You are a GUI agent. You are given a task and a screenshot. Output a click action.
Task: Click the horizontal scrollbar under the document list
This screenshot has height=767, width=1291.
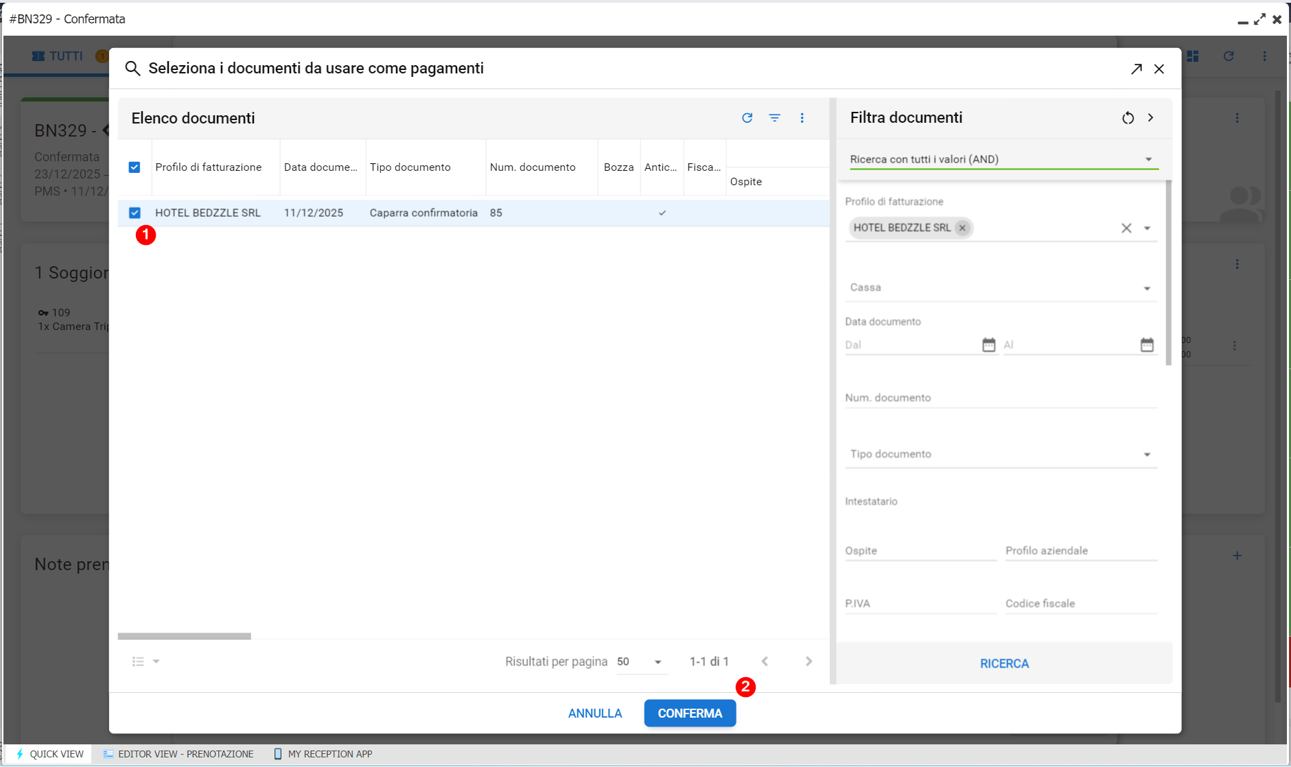pyautogui.click(x=184, y=636)
